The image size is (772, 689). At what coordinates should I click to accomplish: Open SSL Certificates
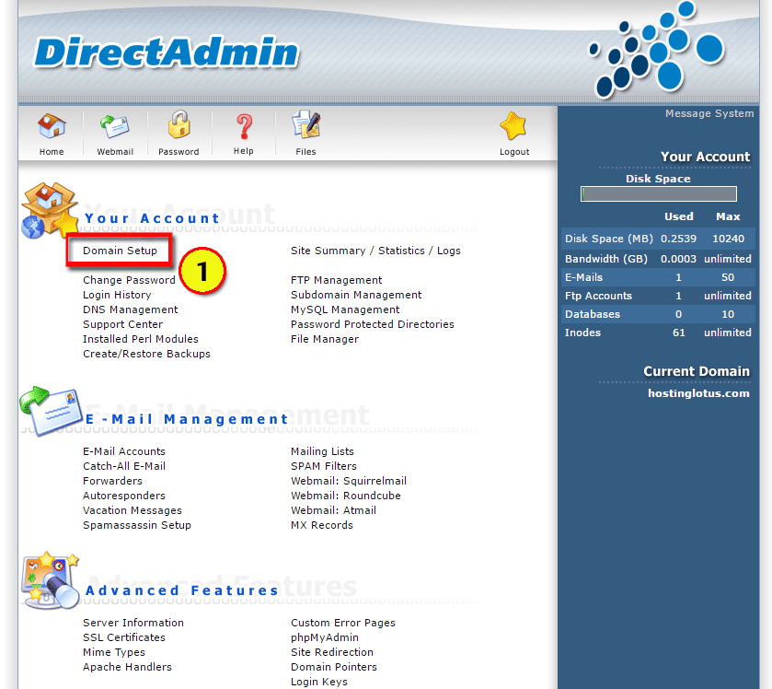coord(124,637)
